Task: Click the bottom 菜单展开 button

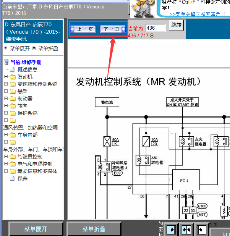Action: coord(36,229)
